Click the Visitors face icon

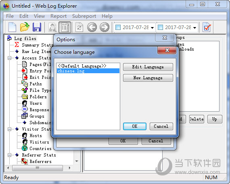(25, 142)
